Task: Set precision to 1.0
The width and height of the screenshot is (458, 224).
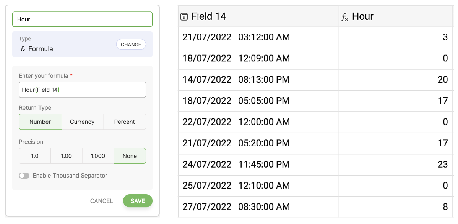Action: 35,156
